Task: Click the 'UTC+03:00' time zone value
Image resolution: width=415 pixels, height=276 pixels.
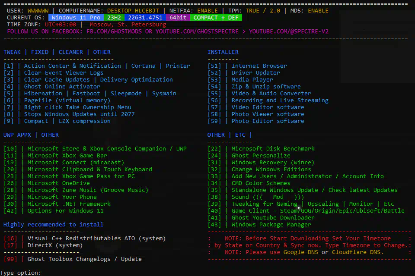Action: click(61, 24)
